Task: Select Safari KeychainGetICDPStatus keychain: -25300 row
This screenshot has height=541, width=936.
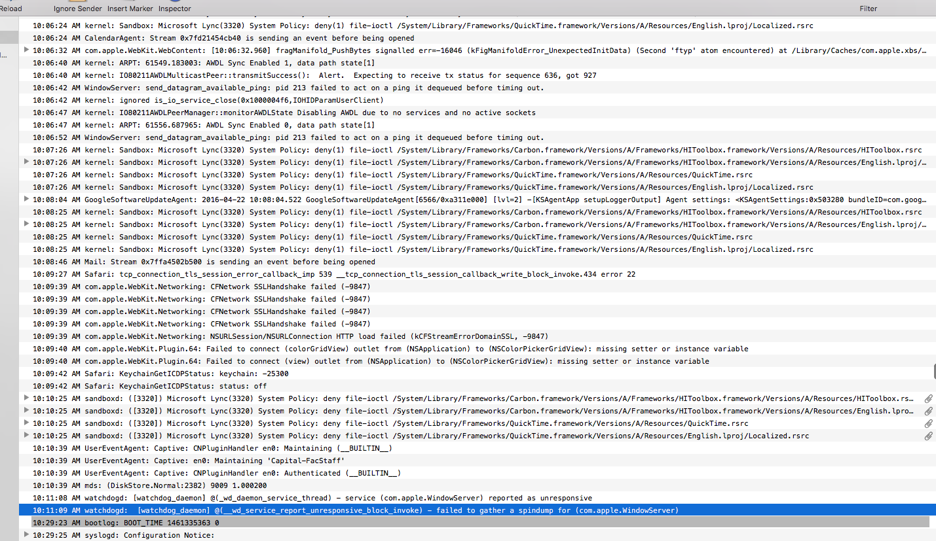Action: click(477, 374)
